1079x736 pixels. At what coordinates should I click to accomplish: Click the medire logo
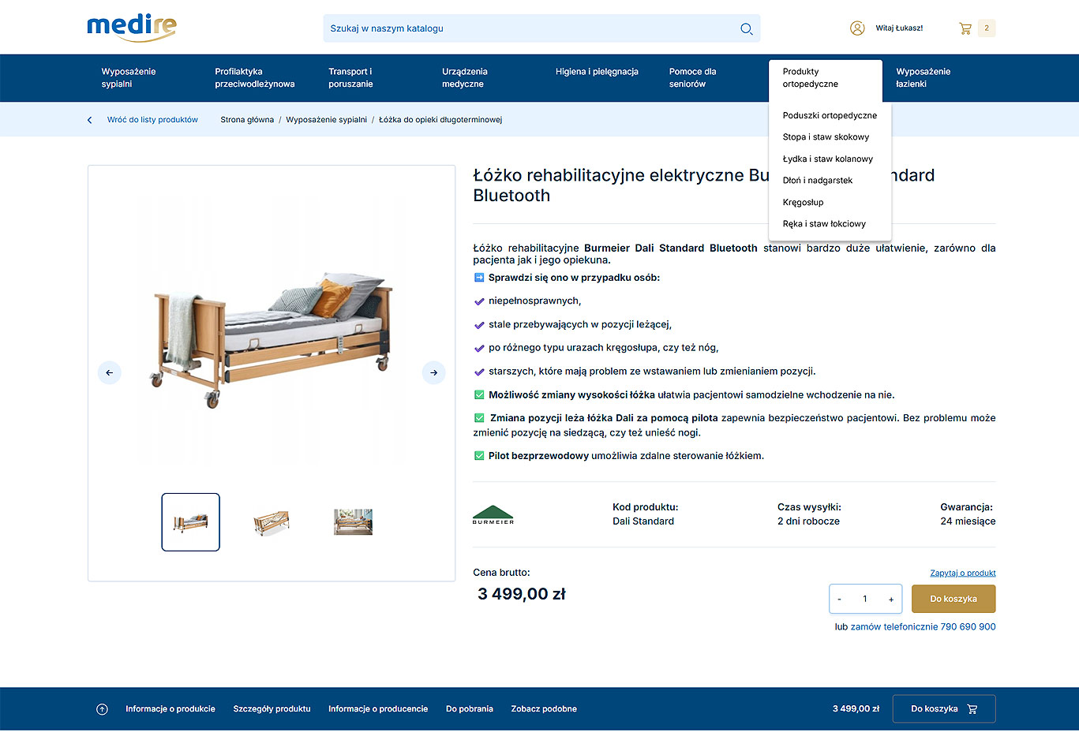[x=132, y=28]
